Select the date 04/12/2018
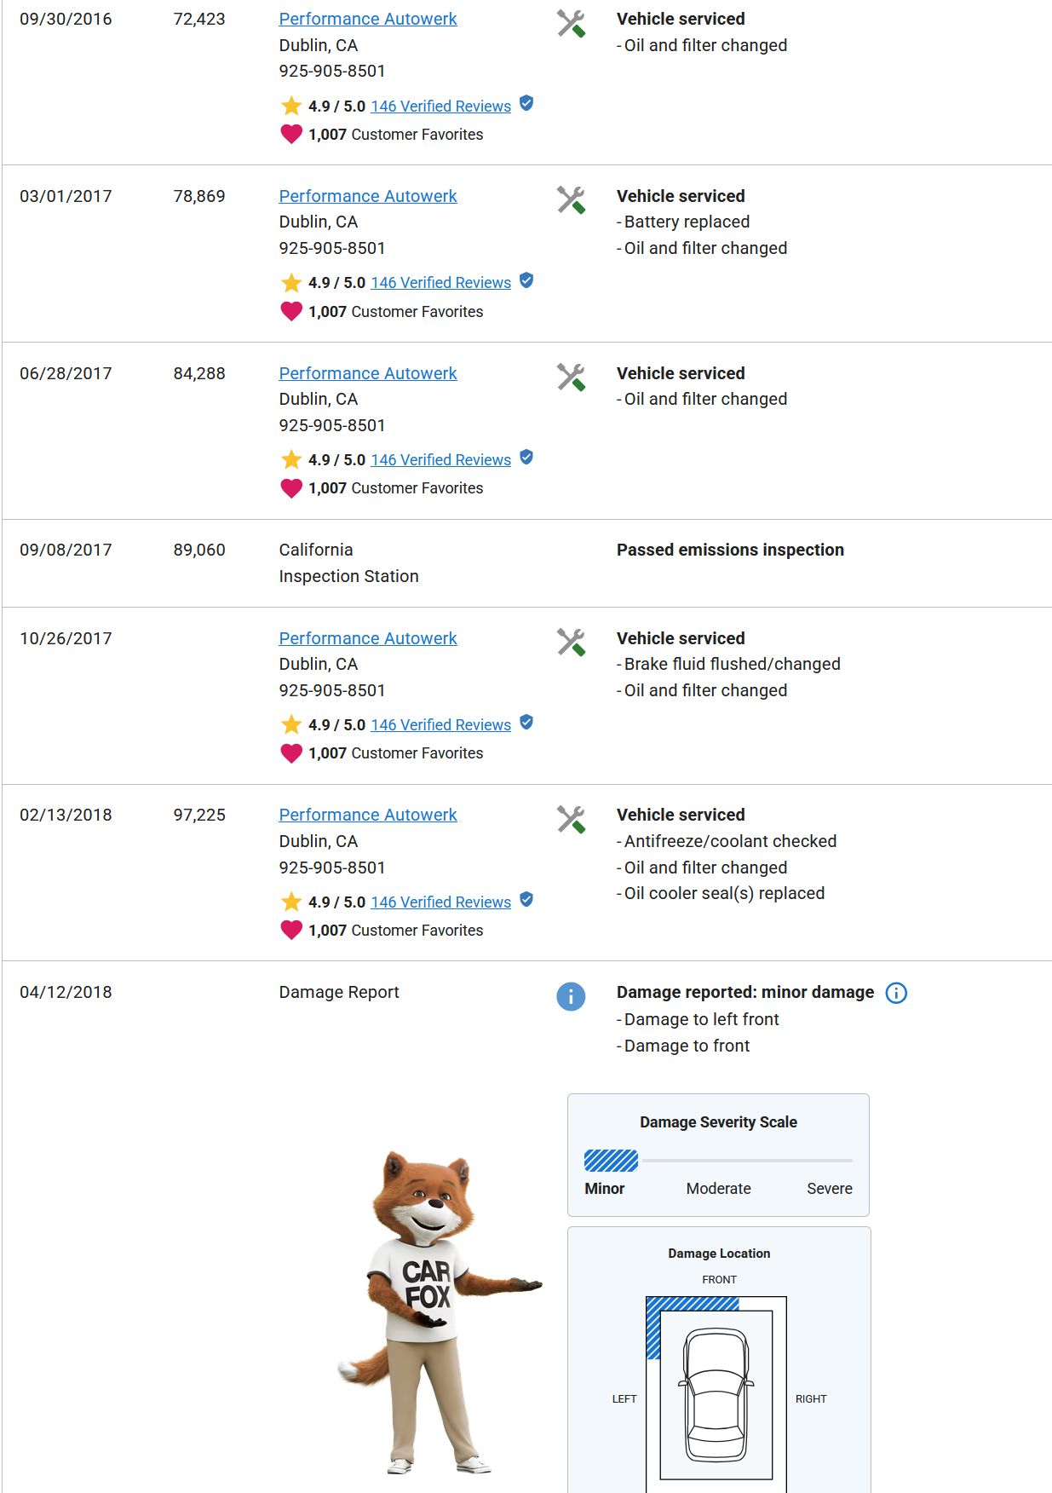 coord(66,992)
